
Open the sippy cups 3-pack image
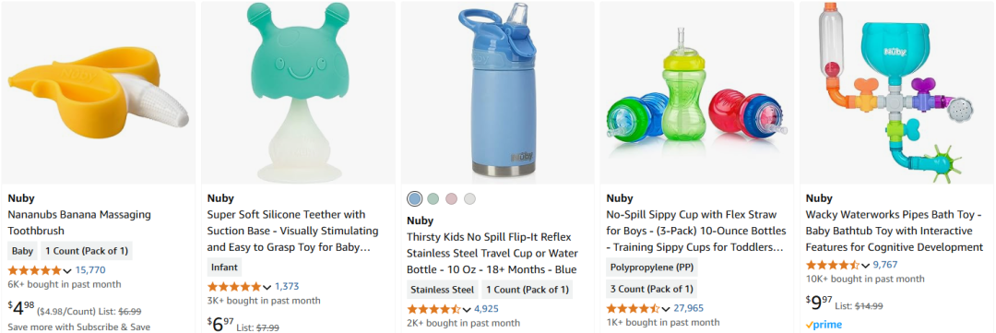[x=697, y=92]
